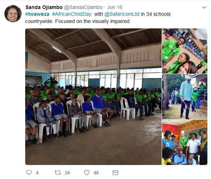This screenshot has width=211, height=179.
Task: Open the large hall audience photo
Action: 93,97
